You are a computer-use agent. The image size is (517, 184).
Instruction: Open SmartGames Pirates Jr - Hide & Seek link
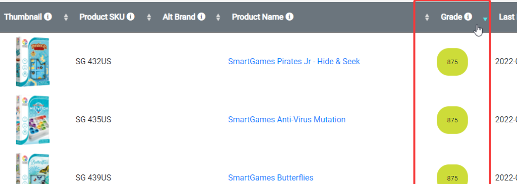294,62
